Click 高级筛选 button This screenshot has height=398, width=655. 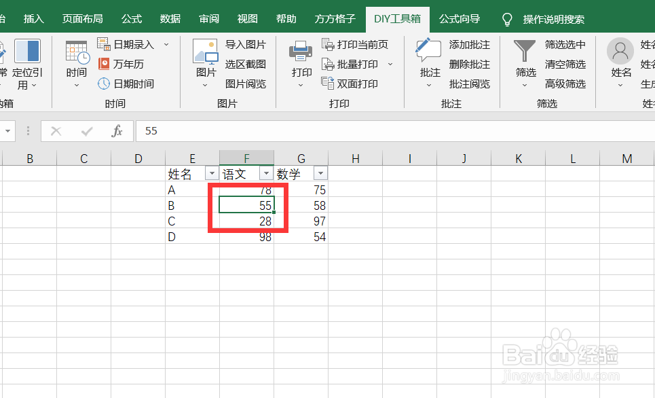(565, 84)
